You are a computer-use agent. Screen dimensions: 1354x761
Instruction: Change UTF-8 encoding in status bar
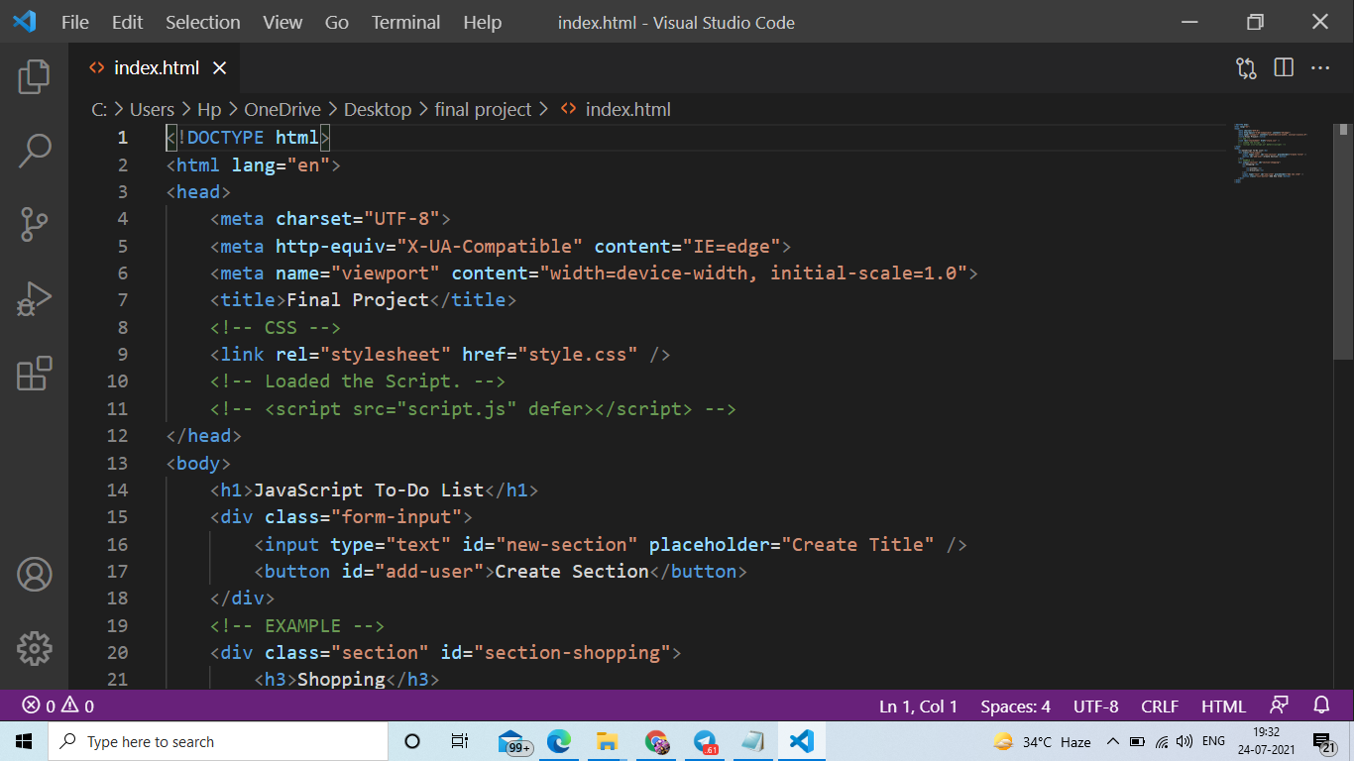point(1096,707)
